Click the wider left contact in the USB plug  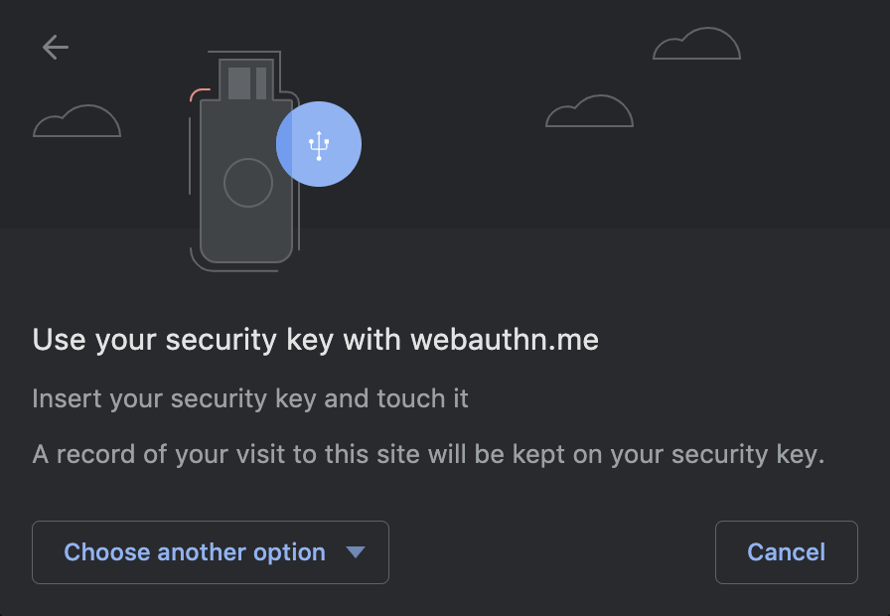click(239, 82)
